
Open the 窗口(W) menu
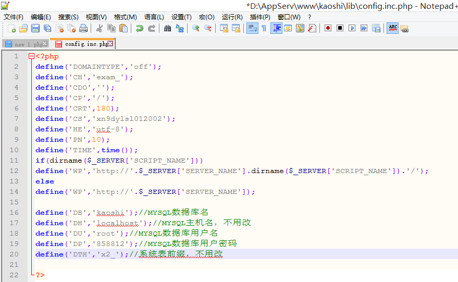[x=289, y=17]
